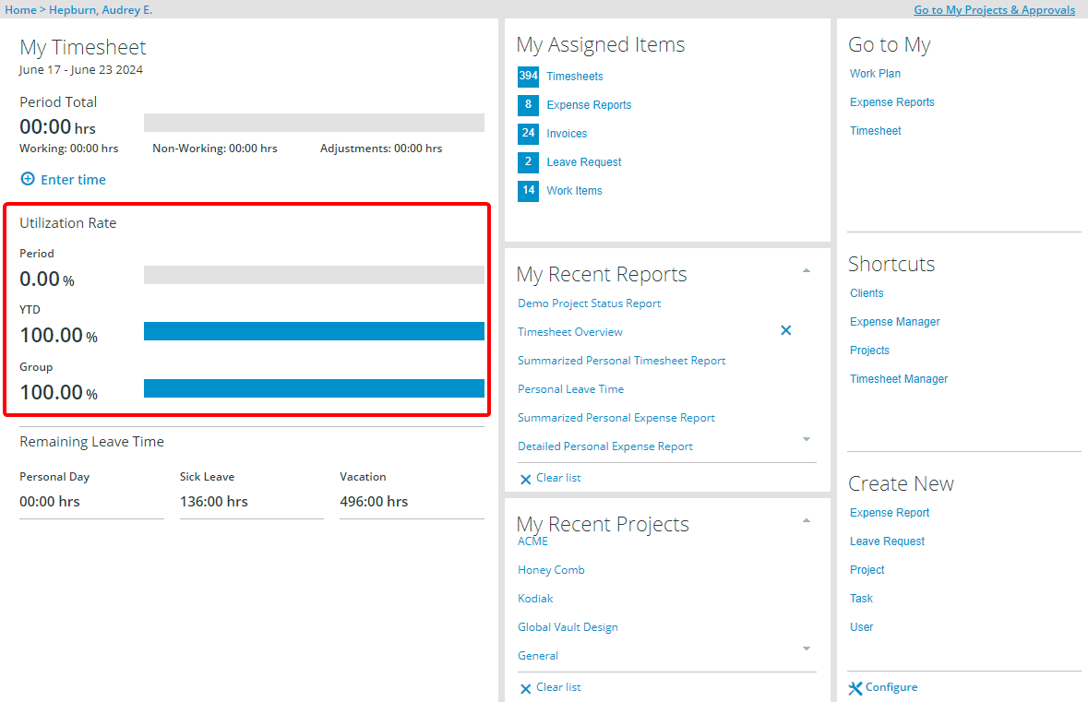The height and width of the screenshot is (702, 1088).
Task: Go to Home in the breadcrumb
Action: (x=21, y=10)
